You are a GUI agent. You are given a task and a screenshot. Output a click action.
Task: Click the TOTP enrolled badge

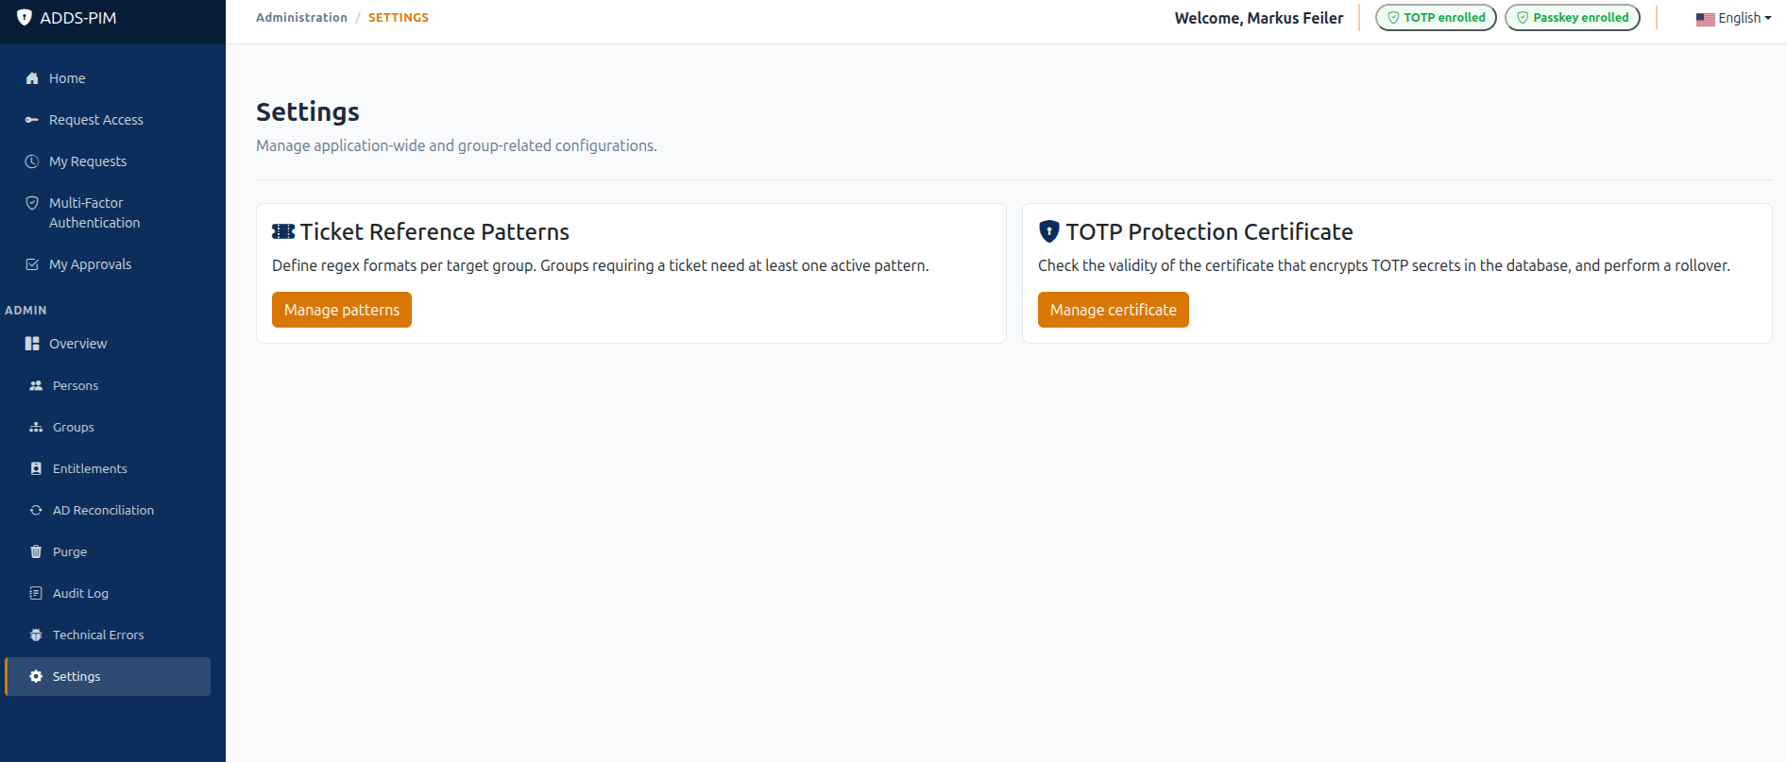pos(1436,17)
